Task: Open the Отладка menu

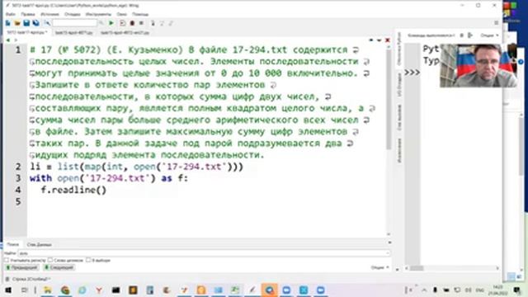Action: pyautogui.click(x=73, y=14)
